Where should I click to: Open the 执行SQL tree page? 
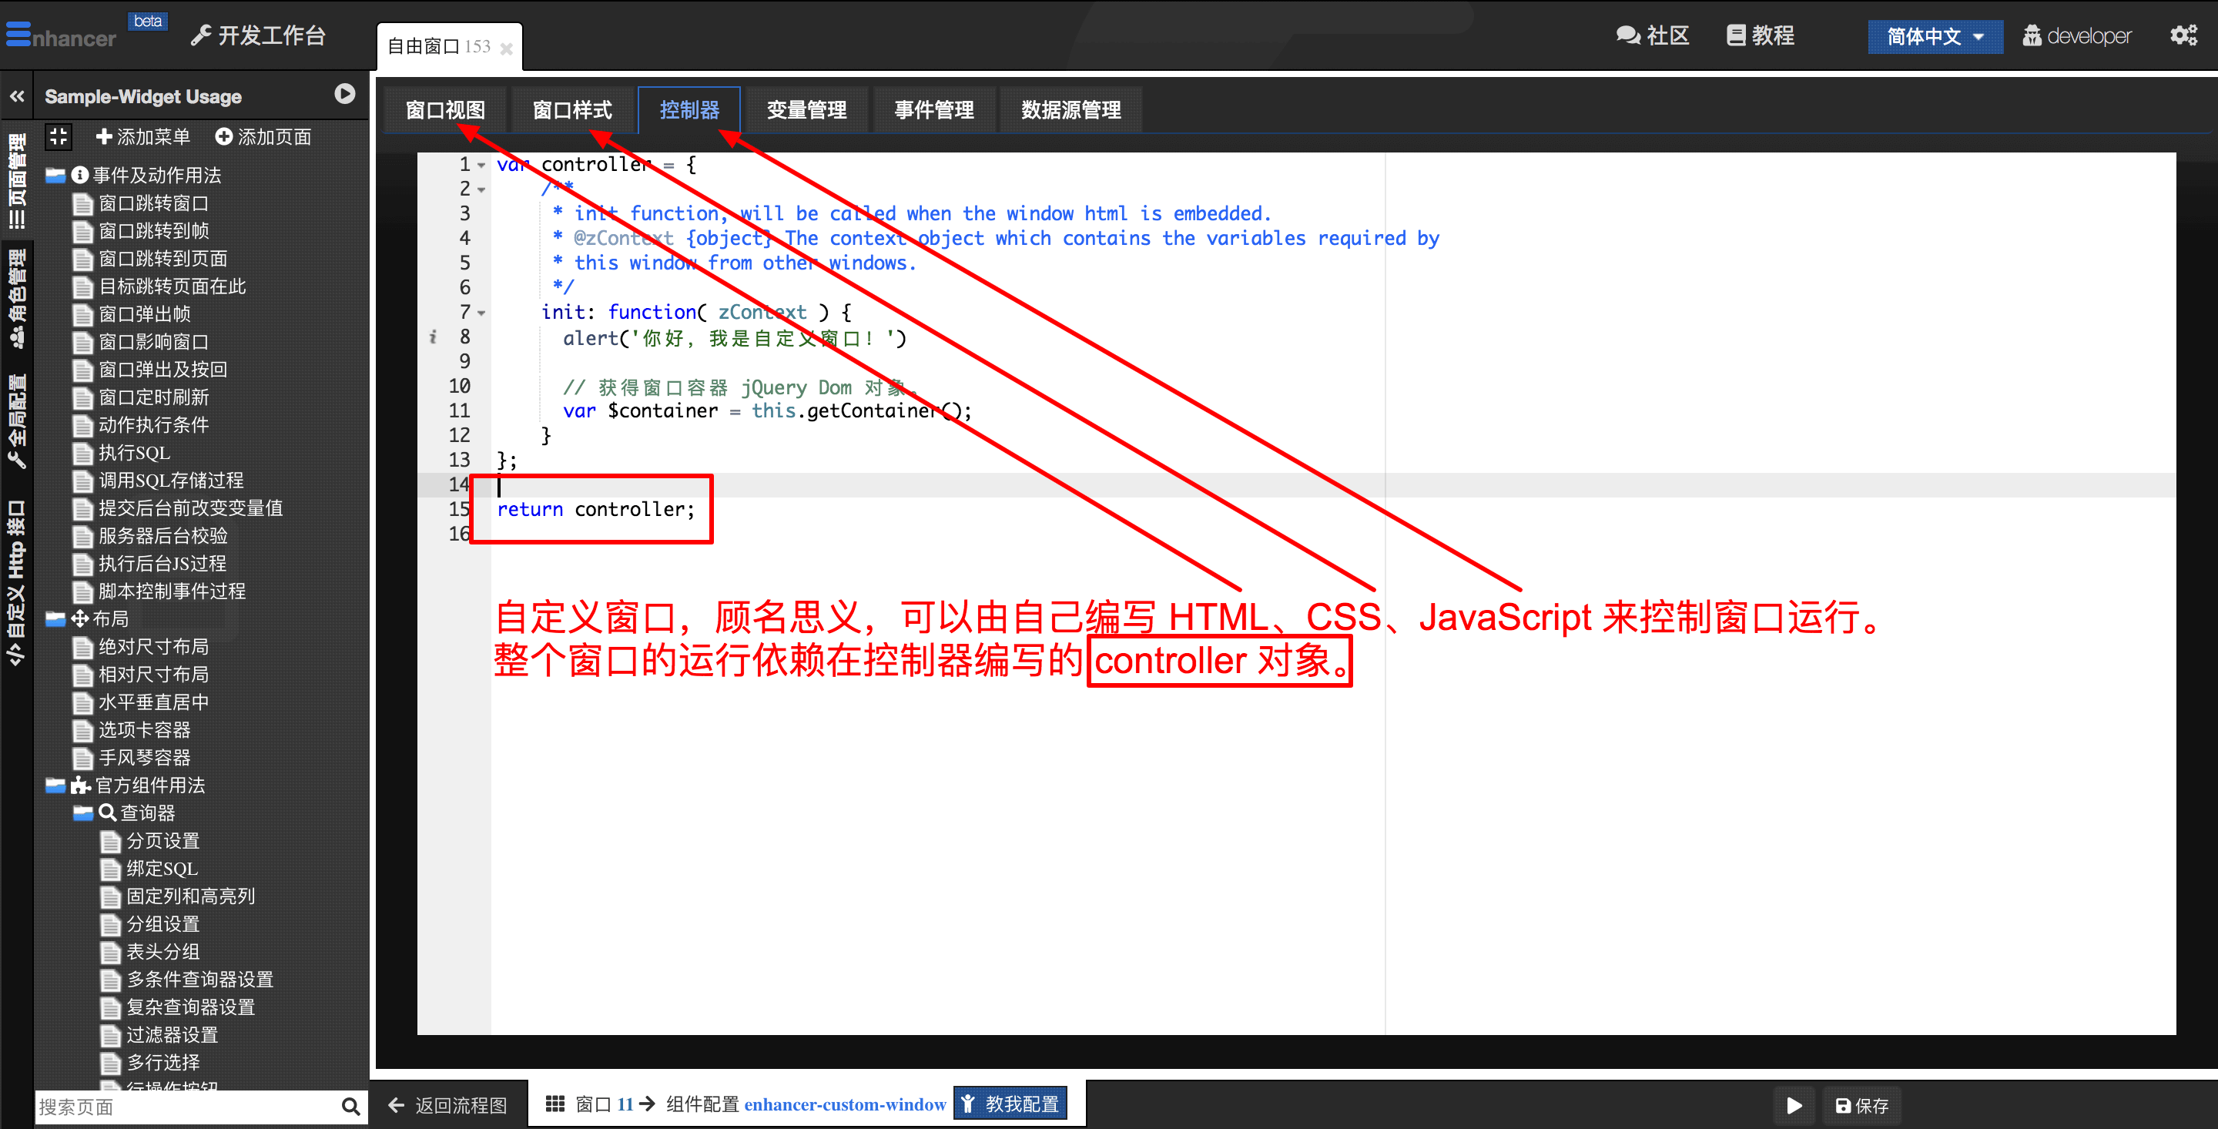134,453
